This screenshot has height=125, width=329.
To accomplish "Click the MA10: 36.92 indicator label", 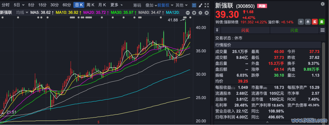I will click(69, 12).
